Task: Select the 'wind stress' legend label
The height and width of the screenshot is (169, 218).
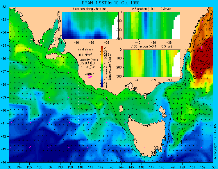Action: 85,49
